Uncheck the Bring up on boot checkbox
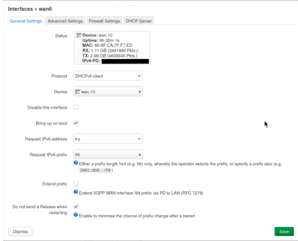The image size is (298, 241). tap(76, 123)
